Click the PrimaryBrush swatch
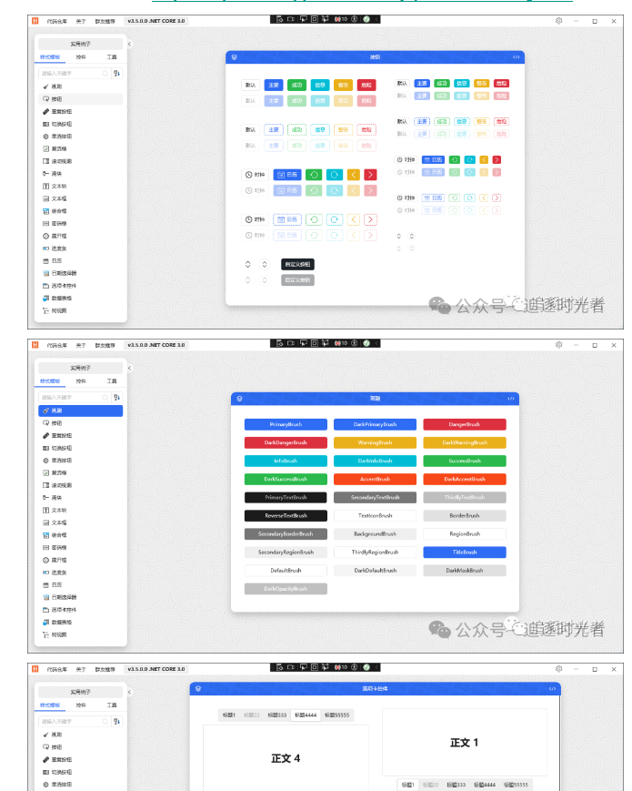 coord(286,424)
